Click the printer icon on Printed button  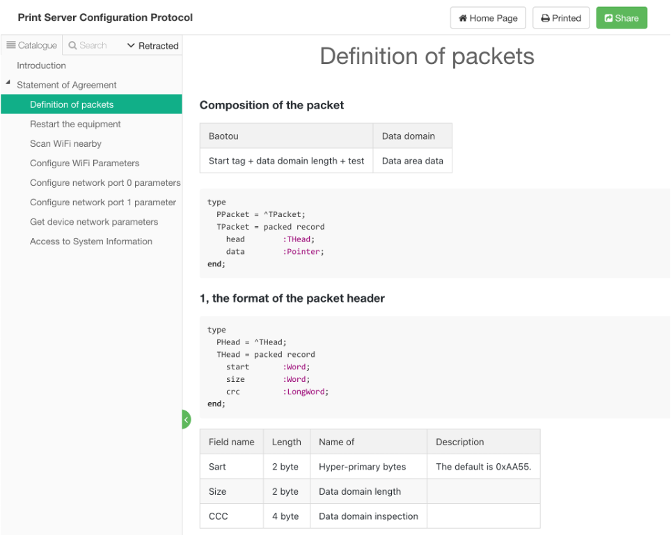[x=546, y=17]
